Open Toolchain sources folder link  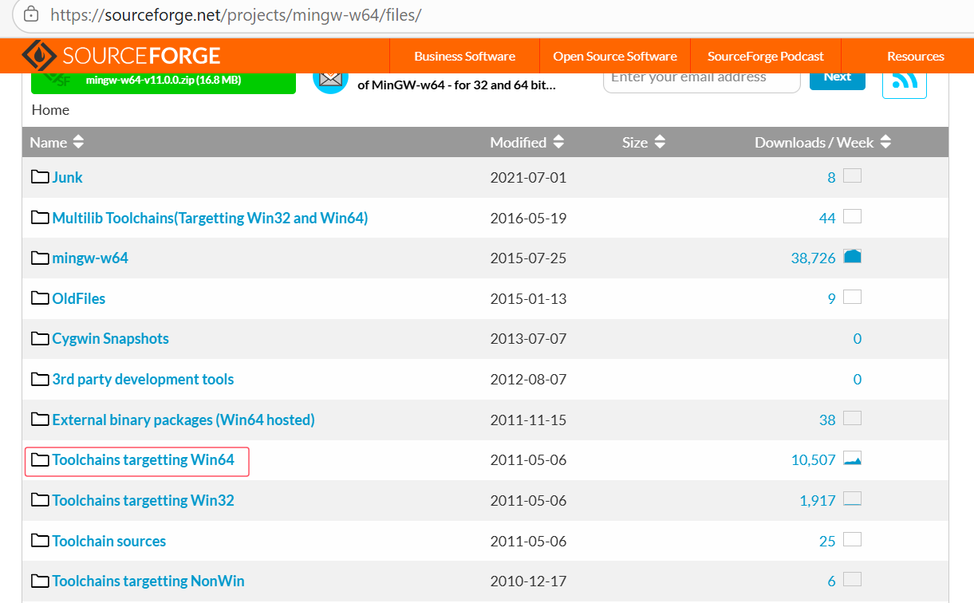tap(109, 541)
